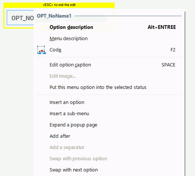Select Swap with next option
Viewport: 195px width, 176px height.
[x=109, y=170]
